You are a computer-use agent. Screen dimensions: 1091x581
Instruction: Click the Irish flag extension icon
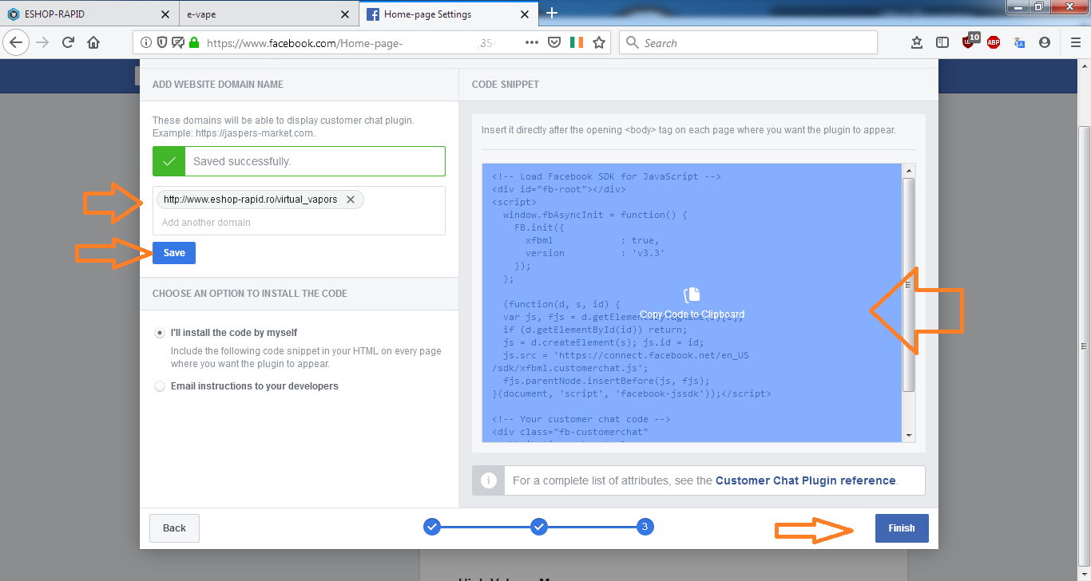pyautogui.click(x=577, y=43)
